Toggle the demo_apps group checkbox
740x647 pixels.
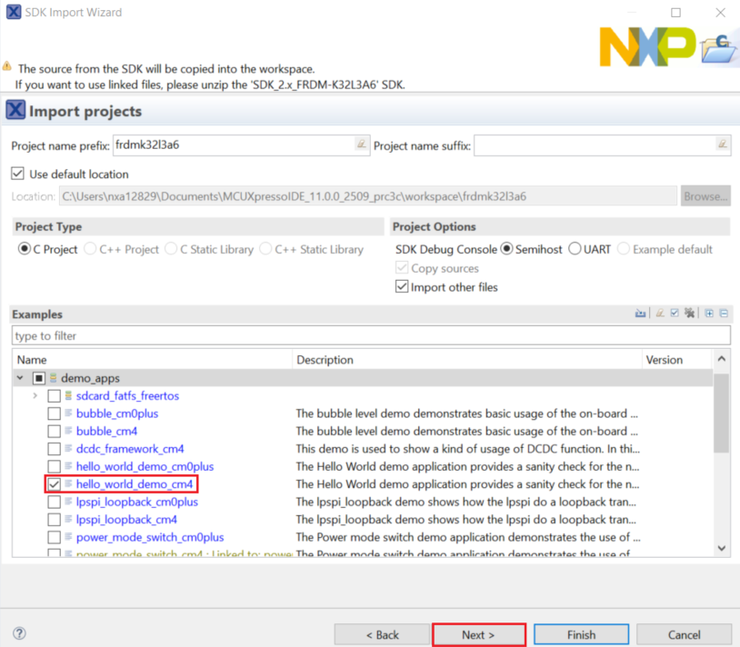(39, 378)
